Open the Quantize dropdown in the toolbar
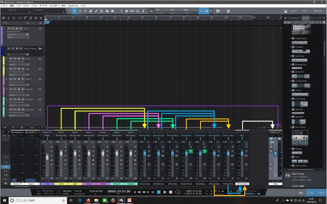This screenshot has width=327, height=204. (x=162, y=10)
